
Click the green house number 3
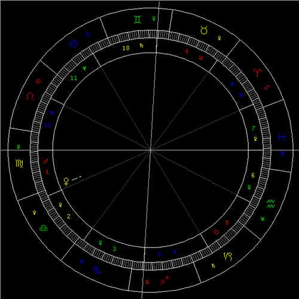click(x=114, y=249)
